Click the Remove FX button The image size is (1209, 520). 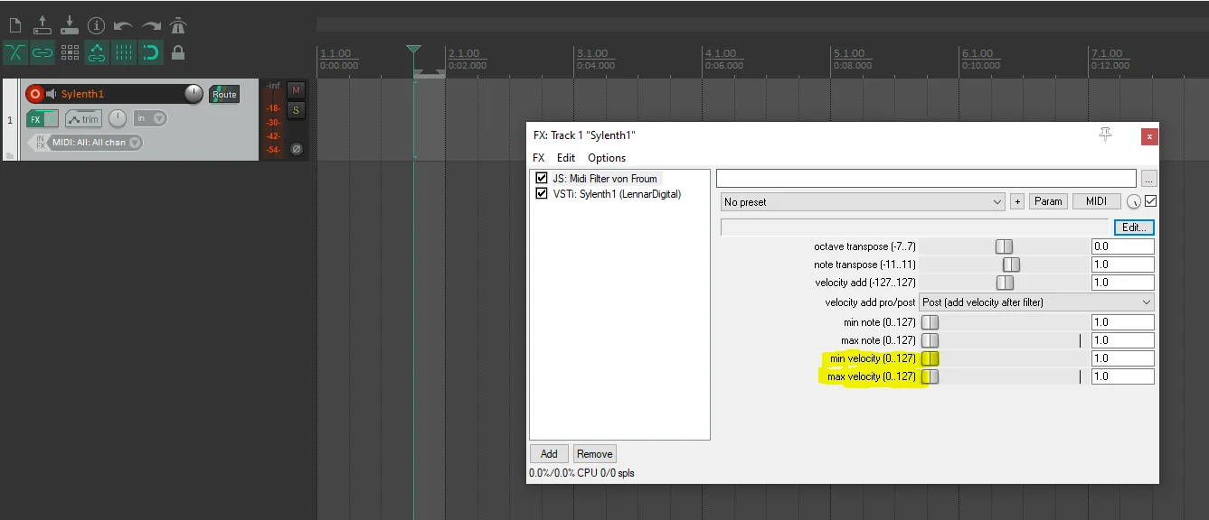595,454
